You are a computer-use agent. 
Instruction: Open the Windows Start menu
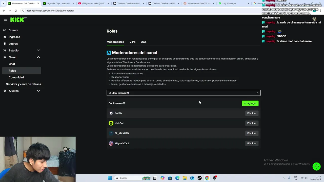[x=110, y=178]
